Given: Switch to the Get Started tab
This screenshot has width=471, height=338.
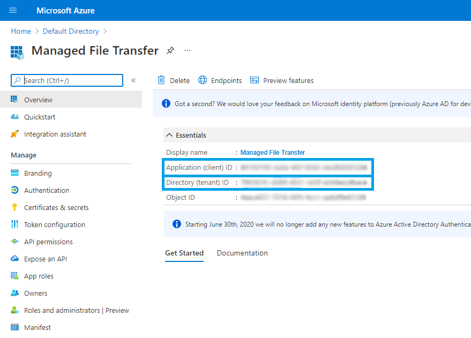Looking at the screenshot, I should (x=184, y=253).
